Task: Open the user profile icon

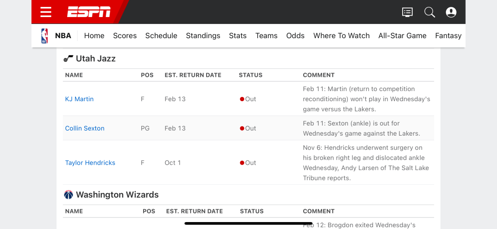Action: pyautogui.click(x=451, y=12)
